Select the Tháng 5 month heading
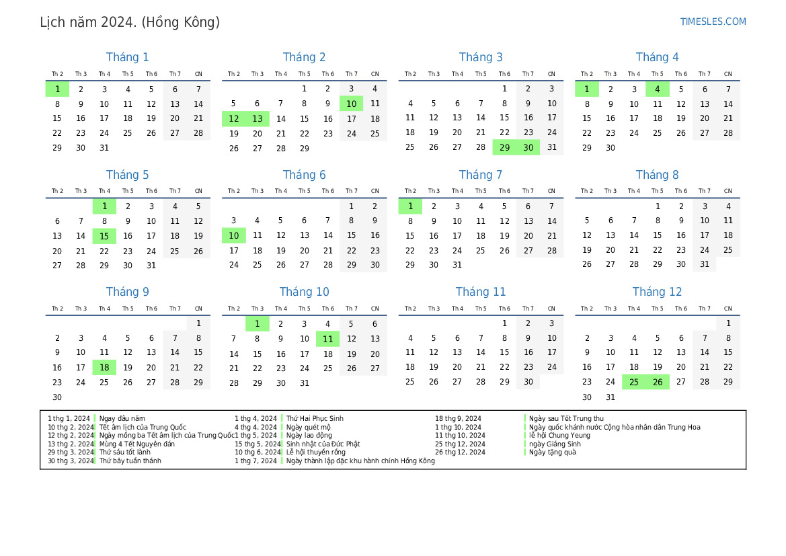The height and width of the screenshot is (556, 786). pos(127,175)
